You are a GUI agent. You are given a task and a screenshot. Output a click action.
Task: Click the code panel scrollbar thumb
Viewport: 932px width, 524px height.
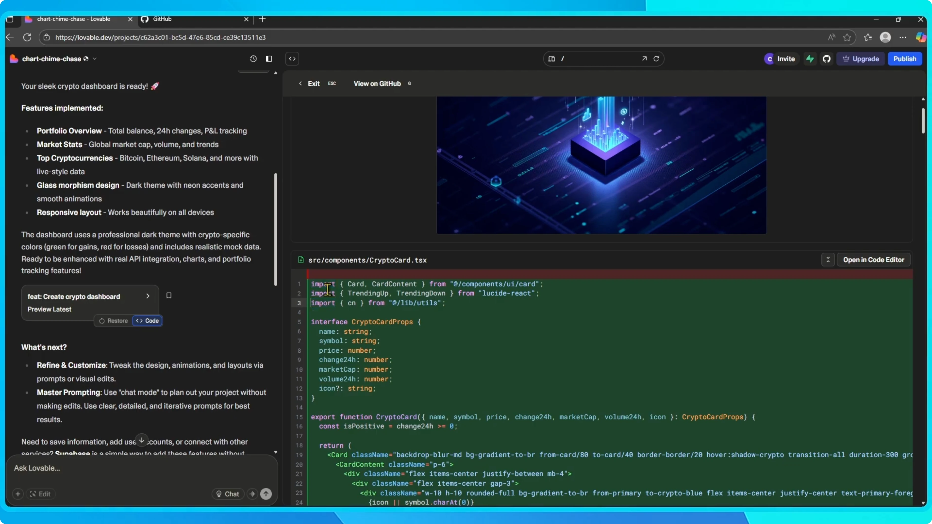coord(923,121)
